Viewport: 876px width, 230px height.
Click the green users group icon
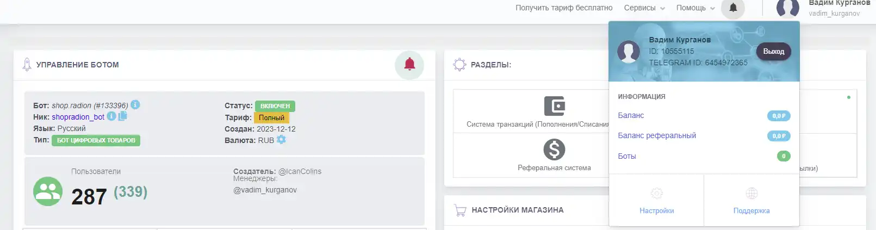48,191
